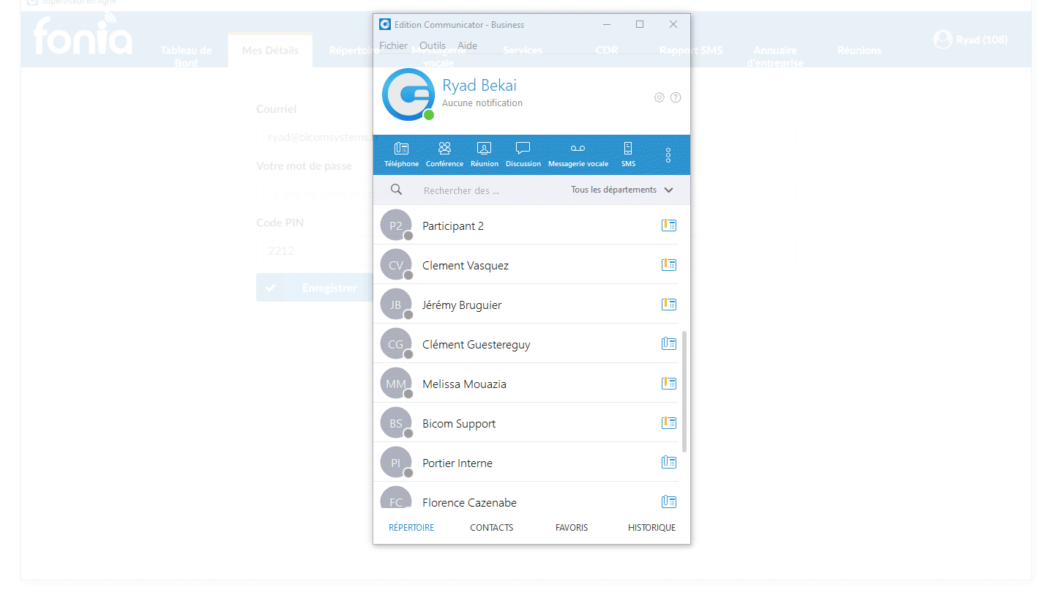The height and width of the screenshot is (593, 1054).
Task: Open the Réunion toolbar icon
Action: [484, 154]
